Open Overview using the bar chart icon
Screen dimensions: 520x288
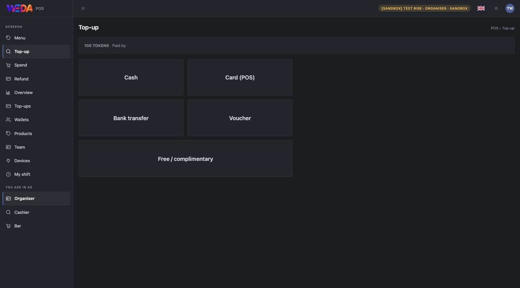tap(8, 93)
